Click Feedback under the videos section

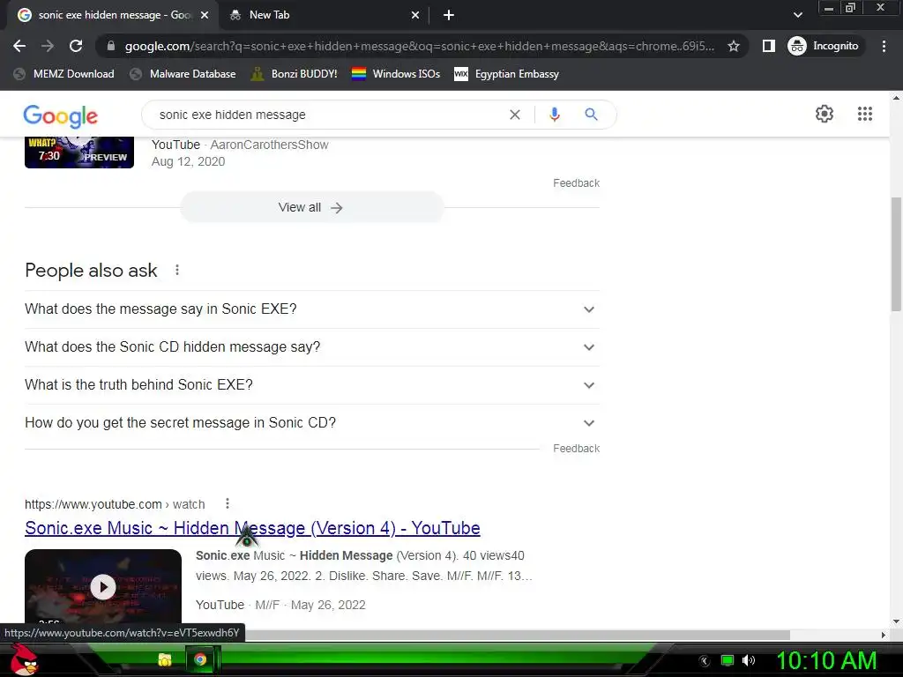pyautogui.click(x=576, y=183)
